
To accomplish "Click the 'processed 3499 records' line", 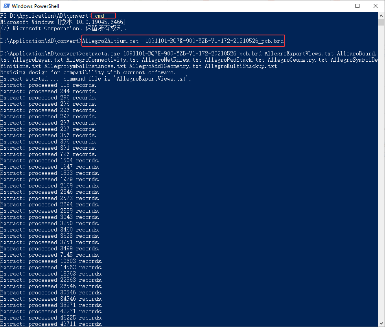I will click(50, 248).
